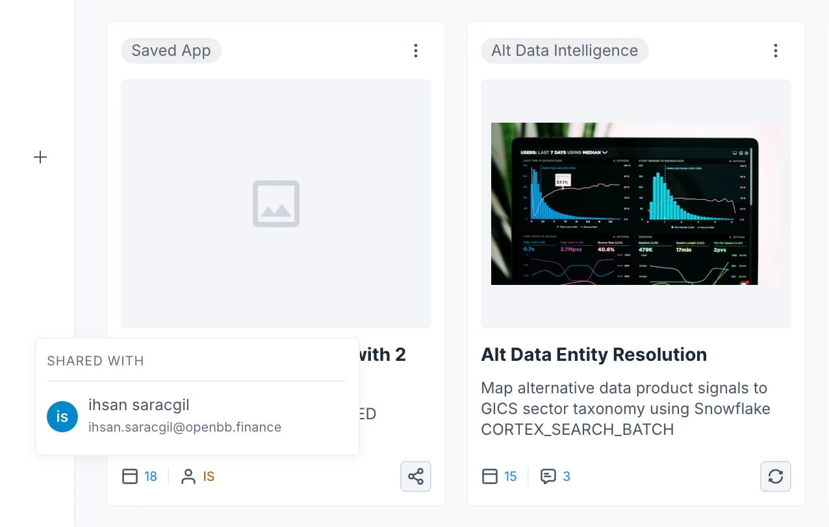The width and height of the screenshot is (829, 527).
Task: Click the plus icon to add a new app
Action: point(40,156)
